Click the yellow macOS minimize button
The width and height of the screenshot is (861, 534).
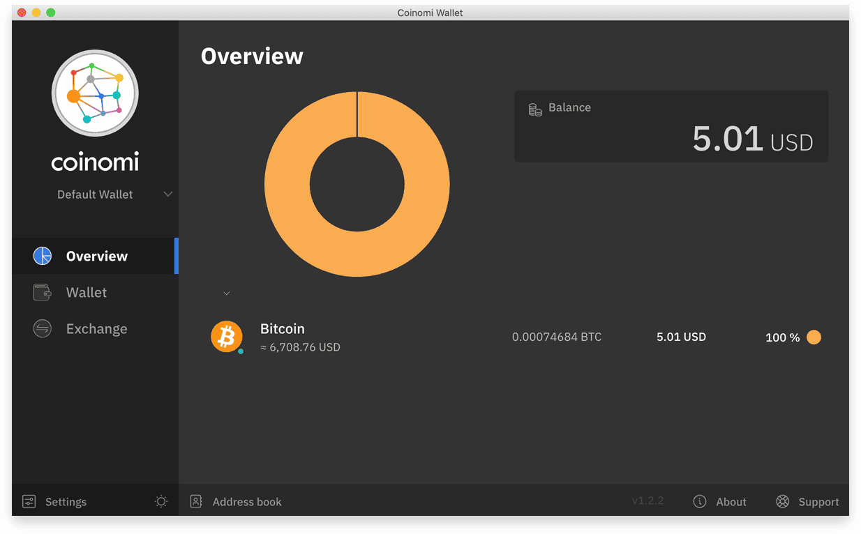(36, 13)
